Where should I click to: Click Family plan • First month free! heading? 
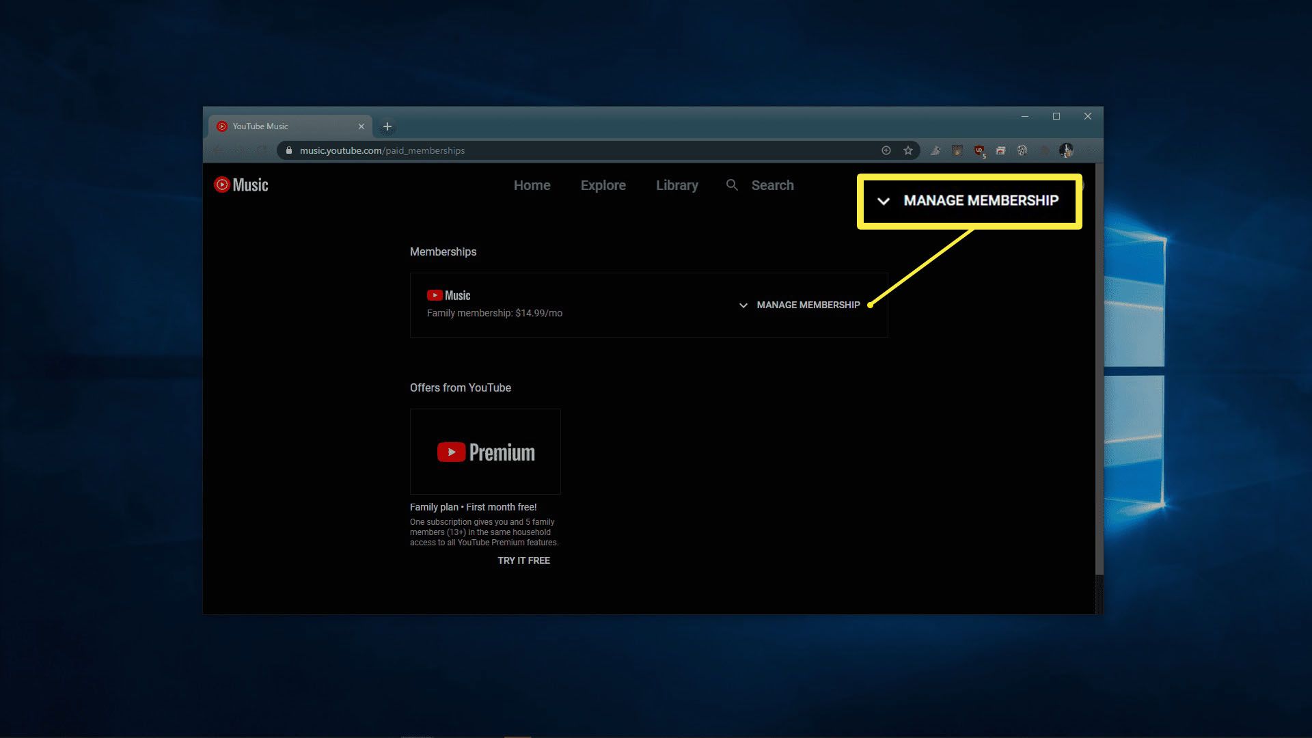click(473, 507)
